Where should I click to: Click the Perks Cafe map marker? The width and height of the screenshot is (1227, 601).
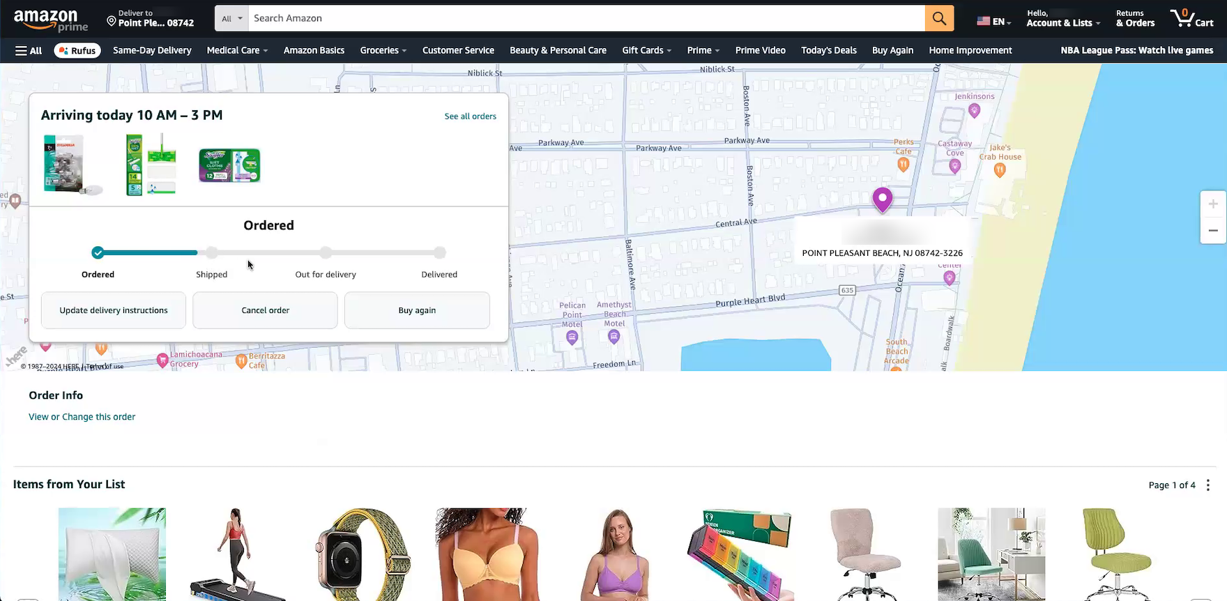pos(904,165)
